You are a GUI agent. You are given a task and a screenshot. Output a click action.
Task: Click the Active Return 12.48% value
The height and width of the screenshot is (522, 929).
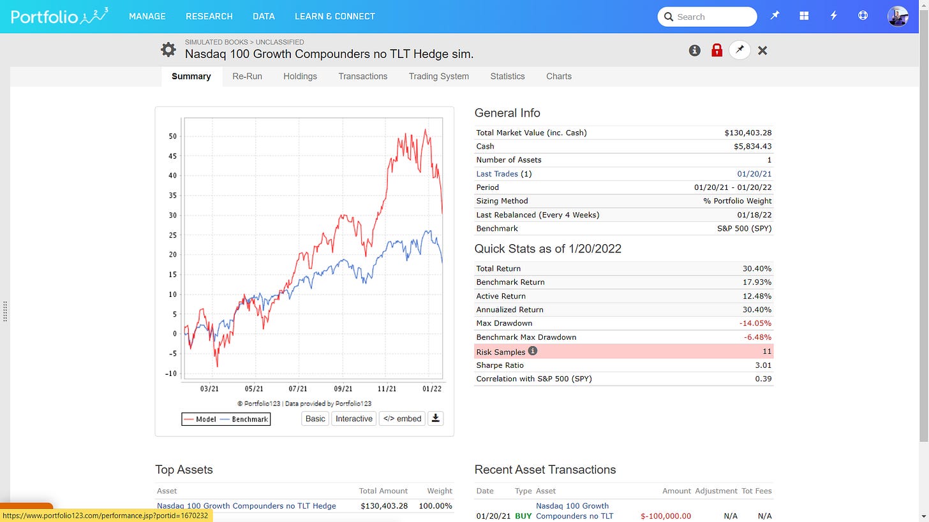tap(757, 296)
